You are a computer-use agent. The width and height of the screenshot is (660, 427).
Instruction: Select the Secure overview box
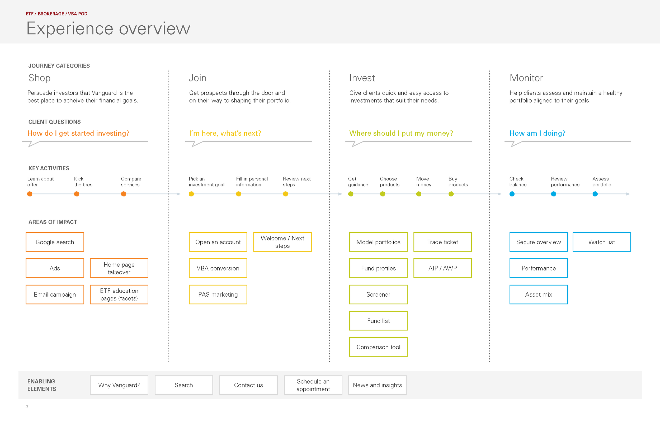coord(539,242)
